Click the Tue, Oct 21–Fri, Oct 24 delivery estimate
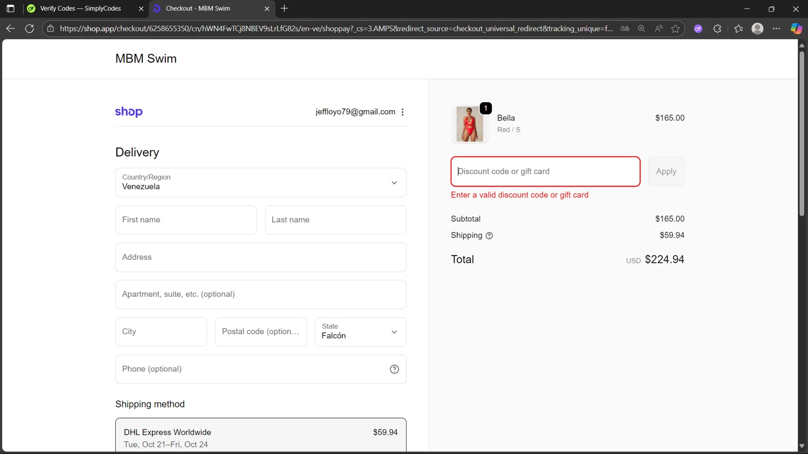Viewport: 808px width, 454px height. (166, 444)
